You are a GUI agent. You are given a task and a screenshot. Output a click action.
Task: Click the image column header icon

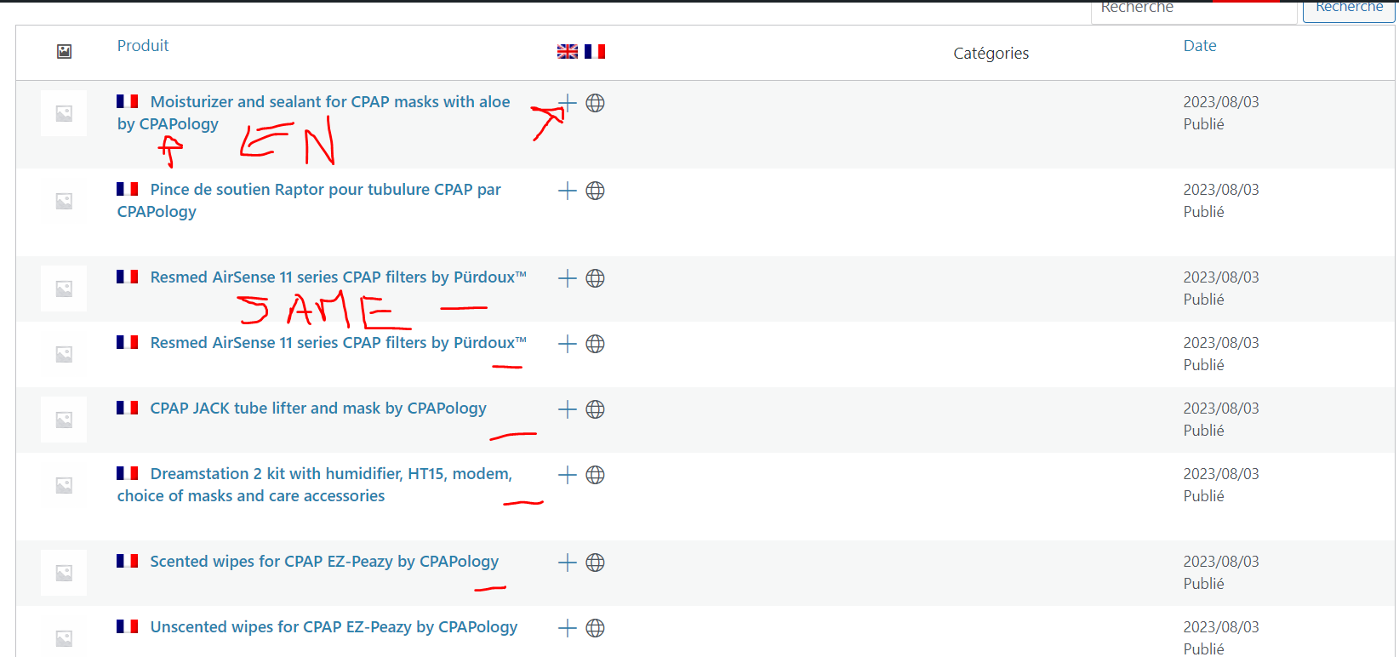pyautogui.click(x=64, y=51)
